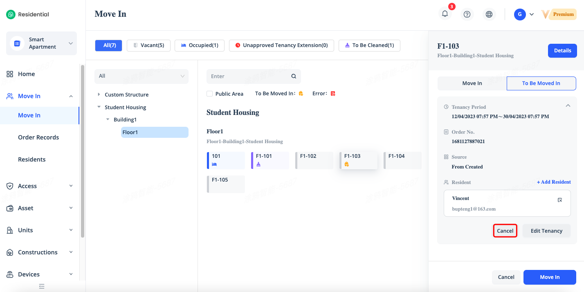Open Order Records in sidebar

tap(38, 137)
